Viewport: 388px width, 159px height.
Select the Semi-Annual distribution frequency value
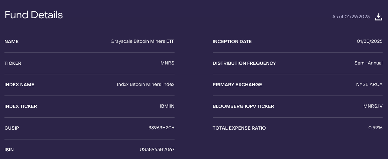[368, 63]
